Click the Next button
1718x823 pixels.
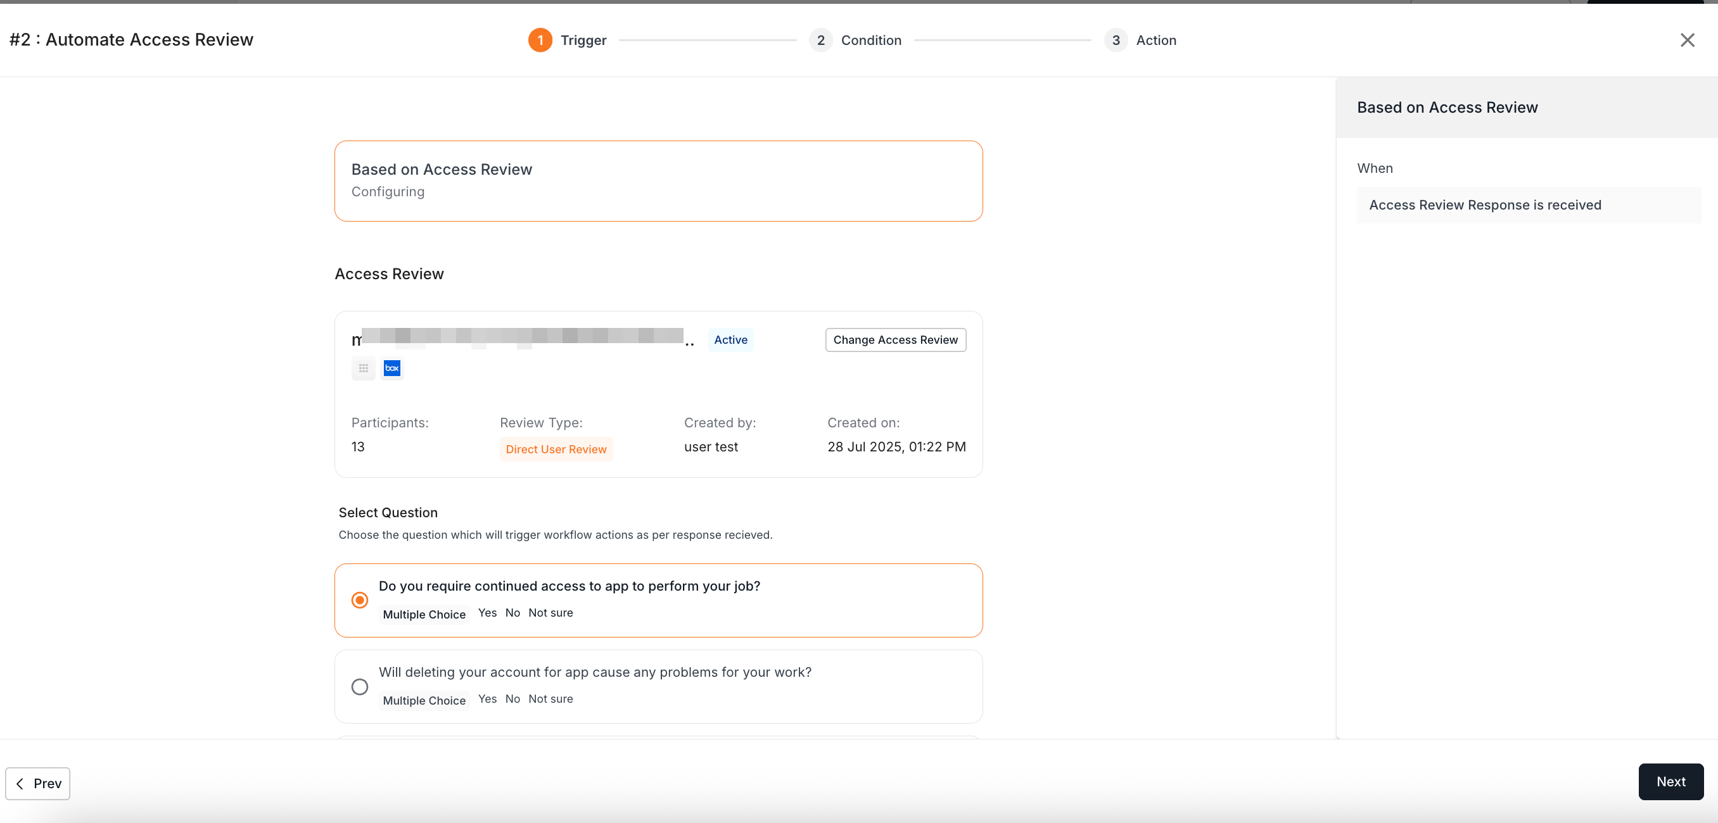[1670, 781]
